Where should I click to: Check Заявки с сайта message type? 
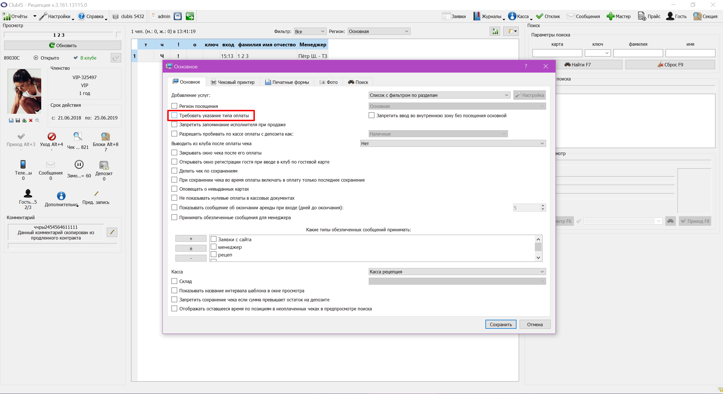[x=214, y=239]
